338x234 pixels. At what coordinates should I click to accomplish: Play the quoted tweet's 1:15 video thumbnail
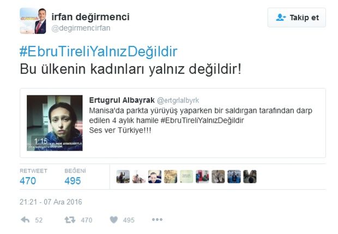(x=55, y=123)
